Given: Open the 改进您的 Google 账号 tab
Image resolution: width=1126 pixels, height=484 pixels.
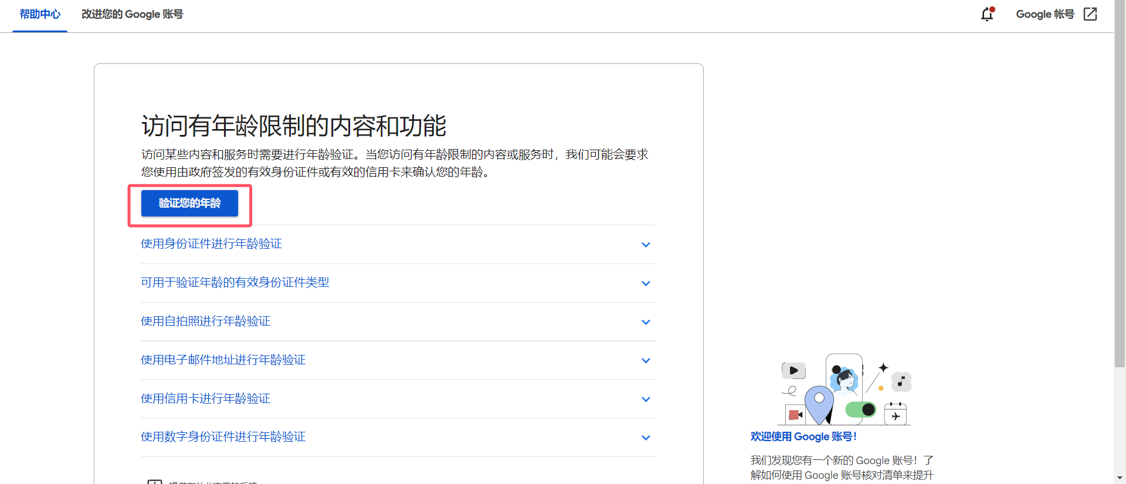Looking at the screenshot, I should pyautogui.click(x=132, y=14).
